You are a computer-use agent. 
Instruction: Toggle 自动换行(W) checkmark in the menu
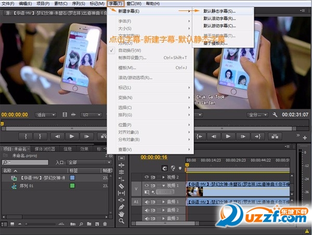111,50
